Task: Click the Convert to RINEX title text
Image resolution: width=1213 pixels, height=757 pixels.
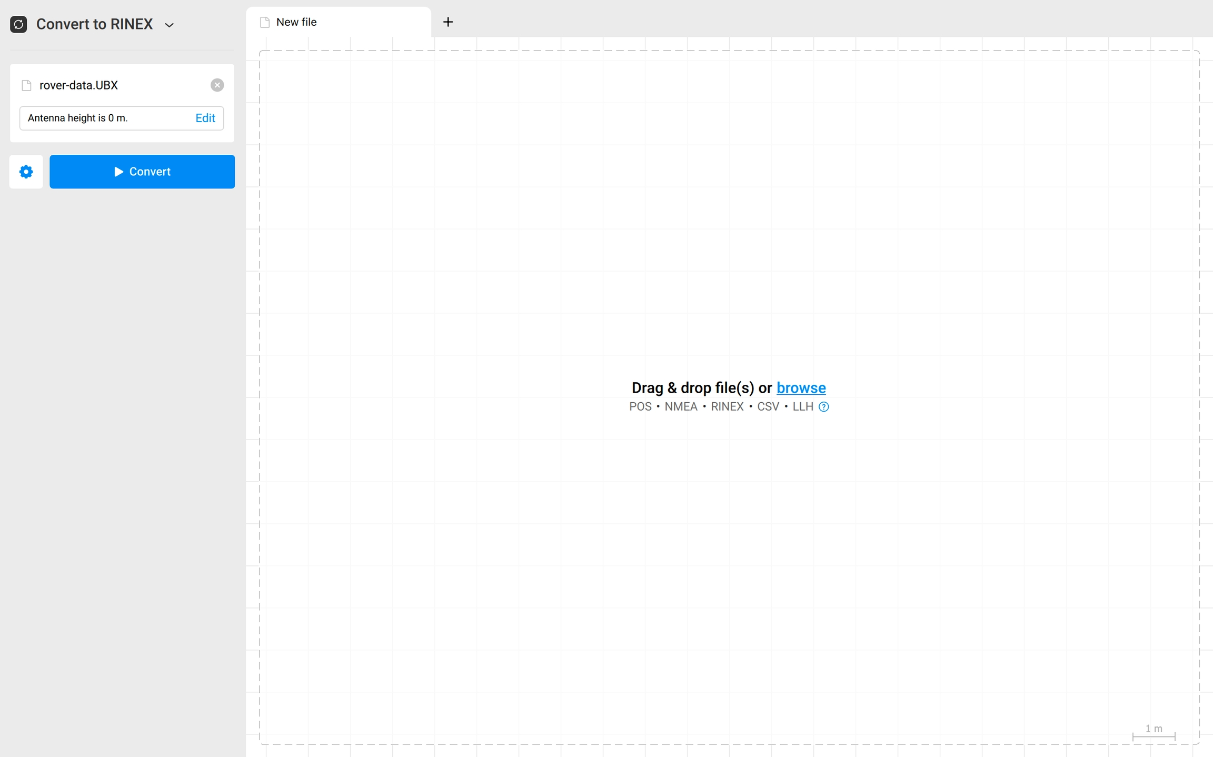Action: pos(94,24)
